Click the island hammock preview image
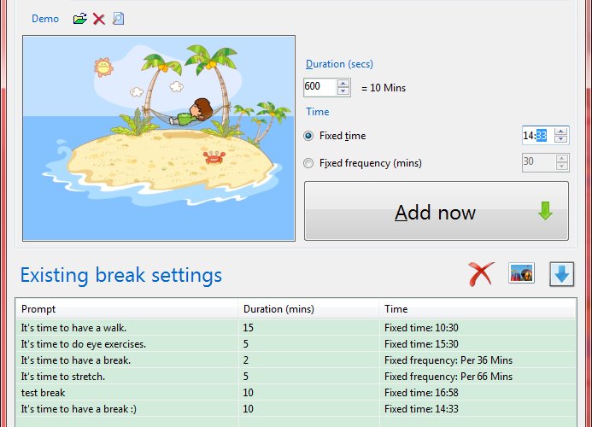 click(159, 138)
